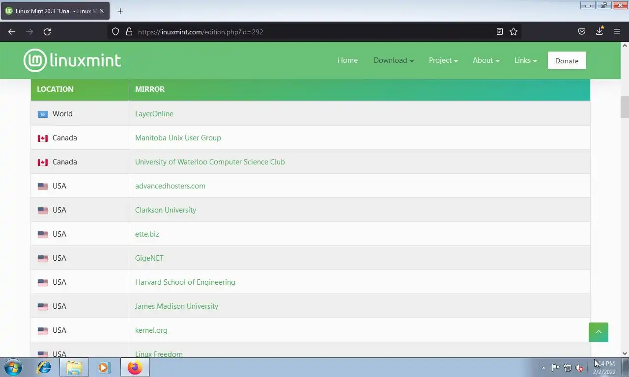Screen dimensions: 629x377
Task: Open the LayerOnline mirror link
Action: (154, 114)
